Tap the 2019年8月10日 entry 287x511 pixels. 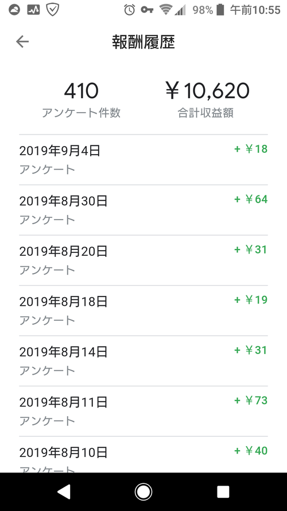(x=143, y=455)
